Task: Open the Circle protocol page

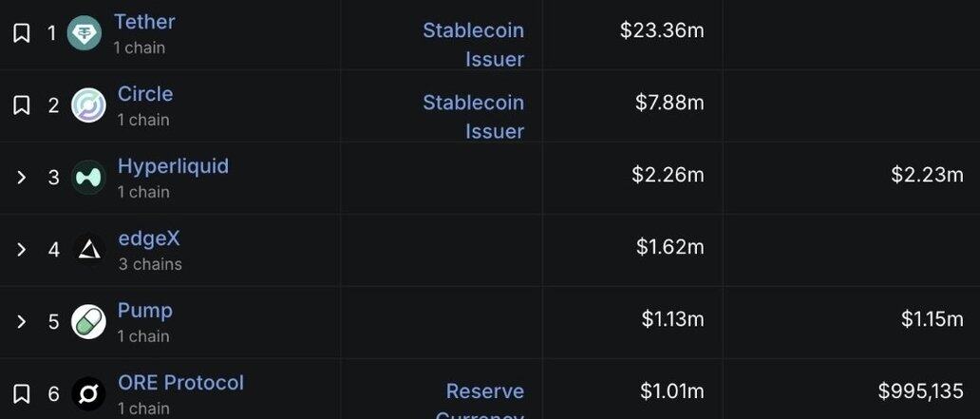Action: (145, 94)
